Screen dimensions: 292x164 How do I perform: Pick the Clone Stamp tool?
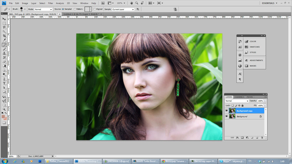(4, 53)
